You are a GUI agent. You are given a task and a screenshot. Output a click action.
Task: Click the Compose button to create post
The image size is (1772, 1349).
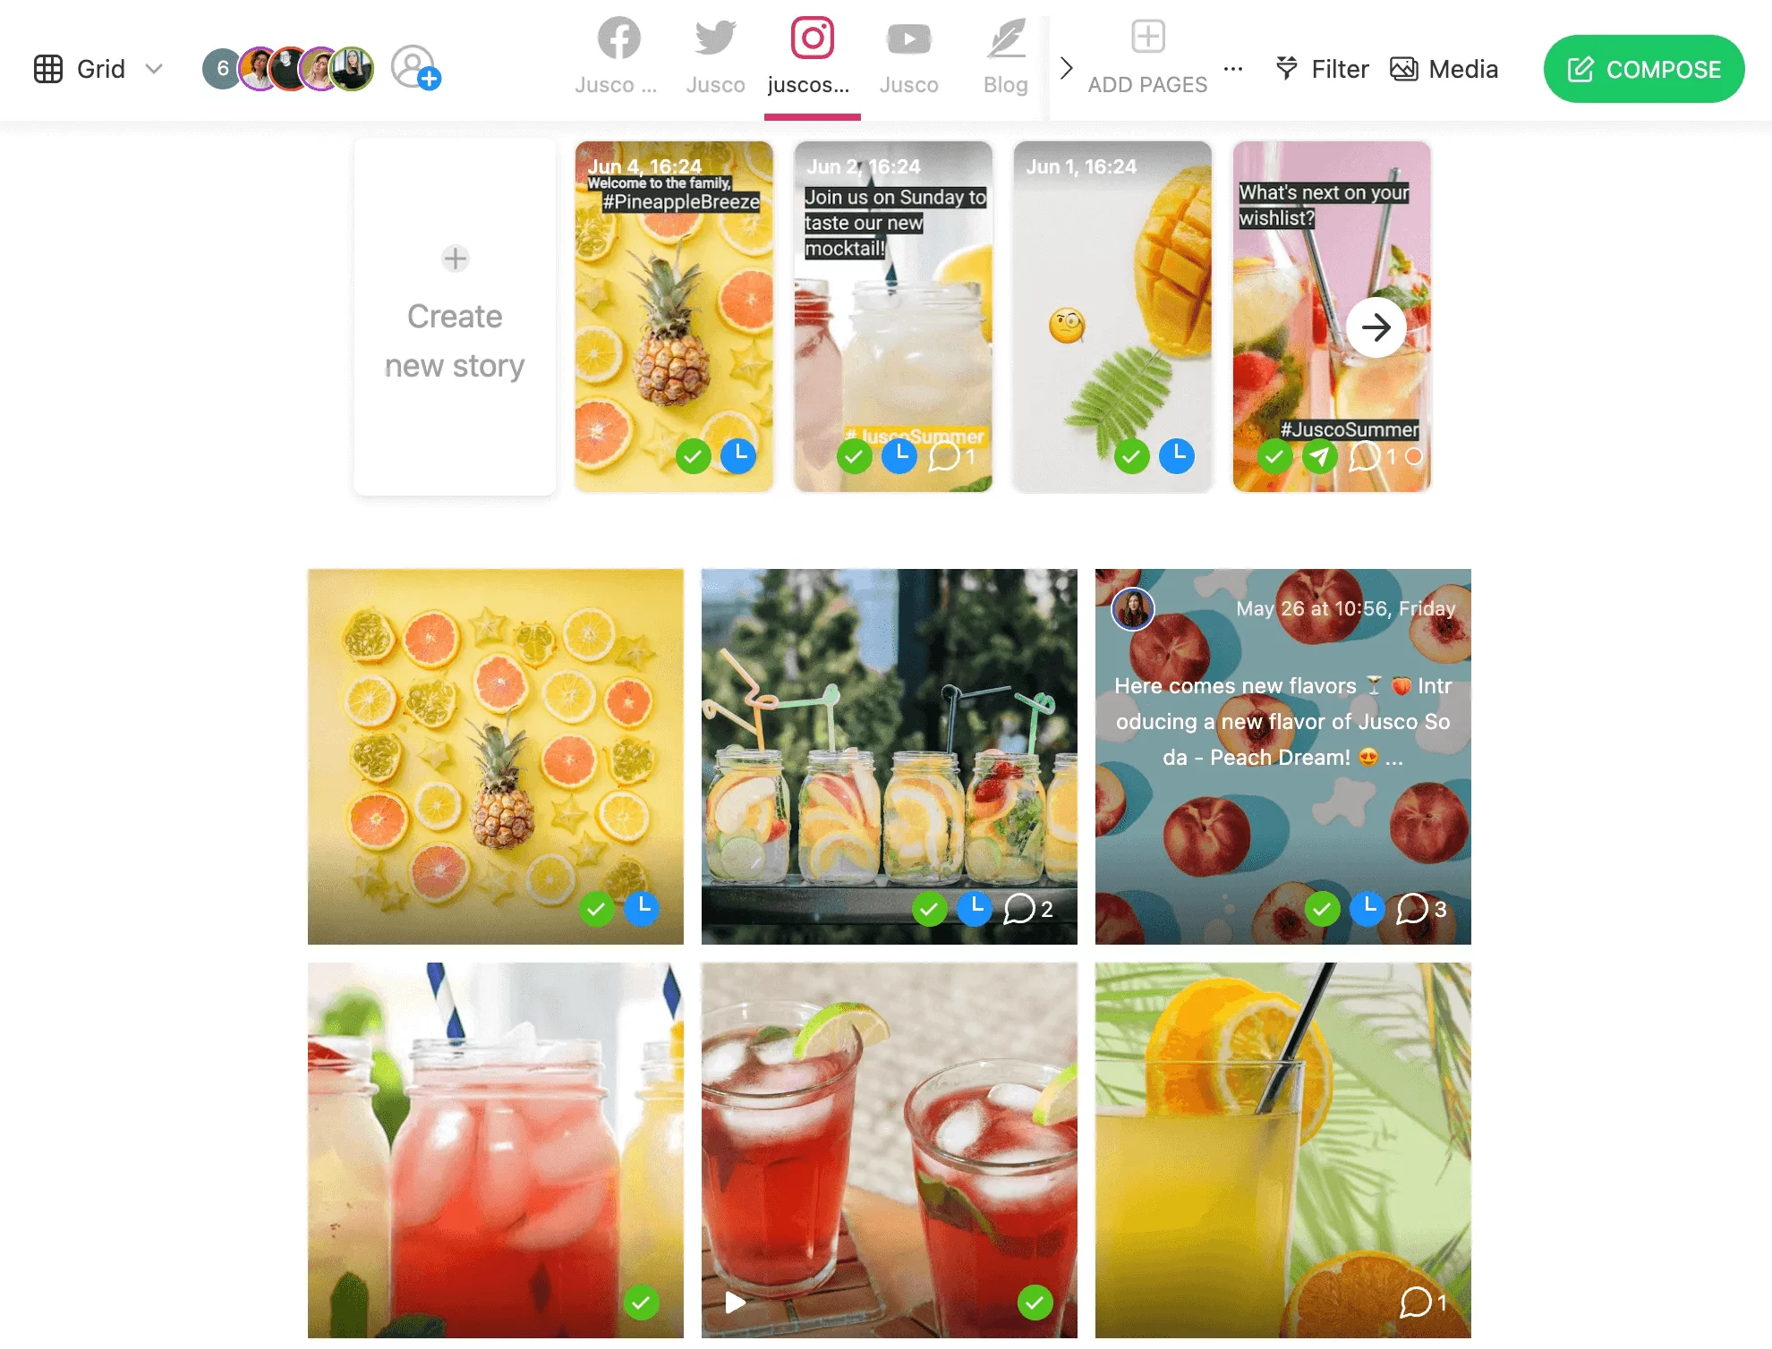[1643, 68]
